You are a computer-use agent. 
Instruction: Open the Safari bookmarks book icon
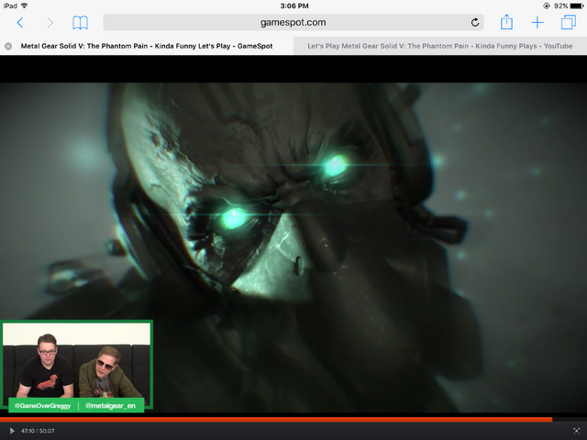80,23
